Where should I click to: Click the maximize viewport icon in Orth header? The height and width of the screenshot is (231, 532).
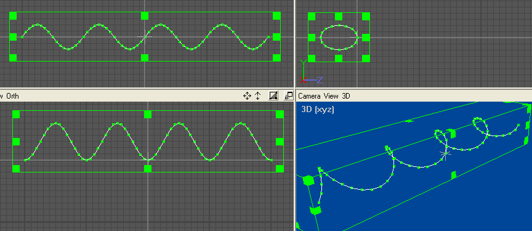point(288,96)
